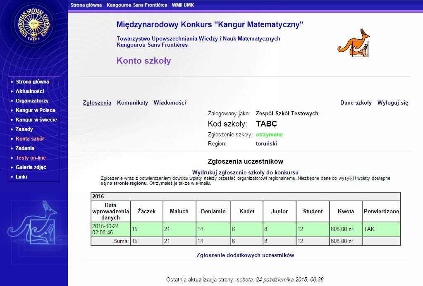Open WMiI UMK top link

(x=183, y=5)
